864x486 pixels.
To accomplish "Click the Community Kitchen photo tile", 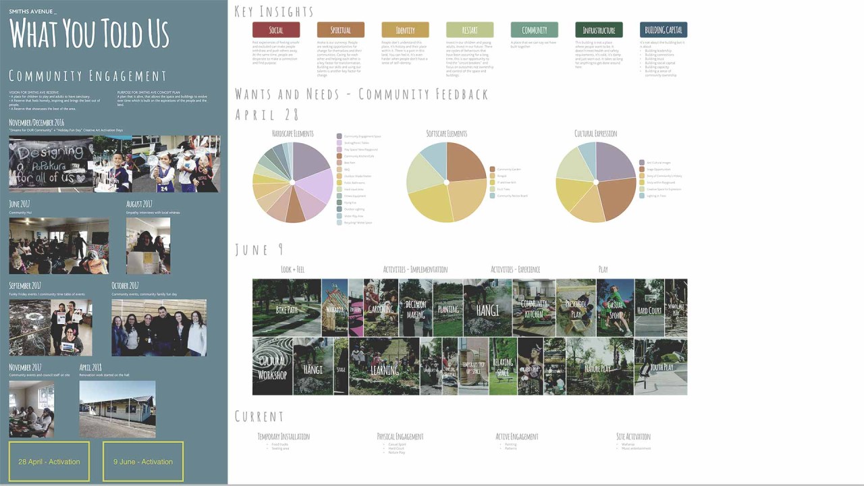I will (534, 308).
